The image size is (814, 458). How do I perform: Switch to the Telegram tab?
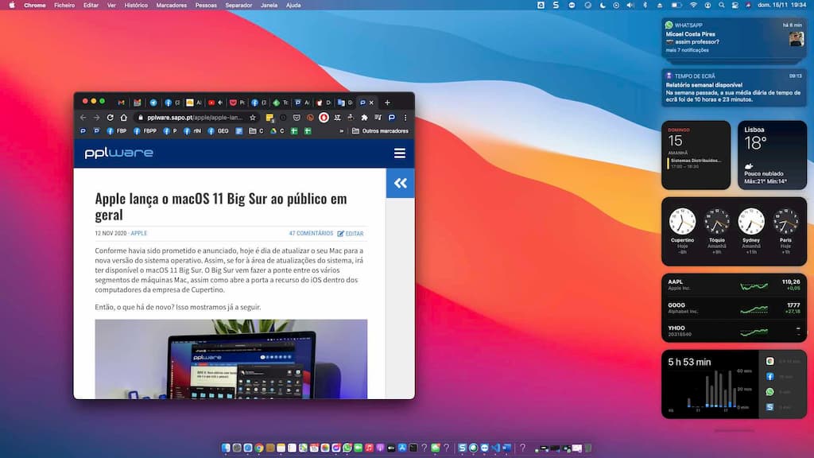coord(153,103)
